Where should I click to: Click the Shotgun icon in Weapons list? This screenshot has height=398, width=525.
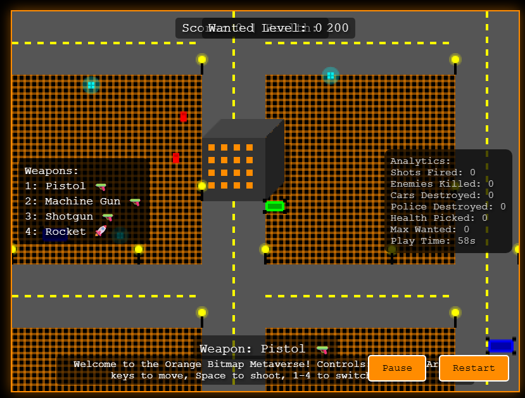(x=108, y=217)
